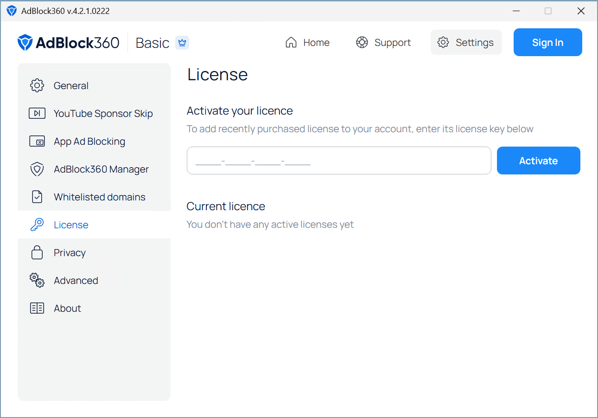Screen dimensions: 598x418
Task: Click the AdBlock360 shield logo in header
Action: pyautogui.click(x=25, y=43)
